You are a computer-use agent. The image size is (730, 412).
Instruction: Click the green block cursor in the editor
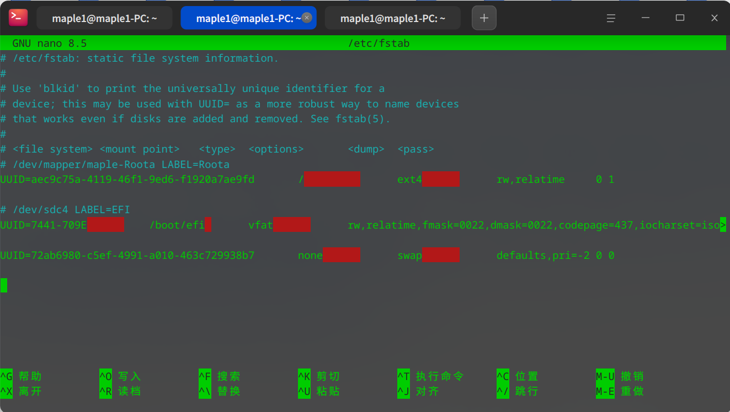pos(4,285)
